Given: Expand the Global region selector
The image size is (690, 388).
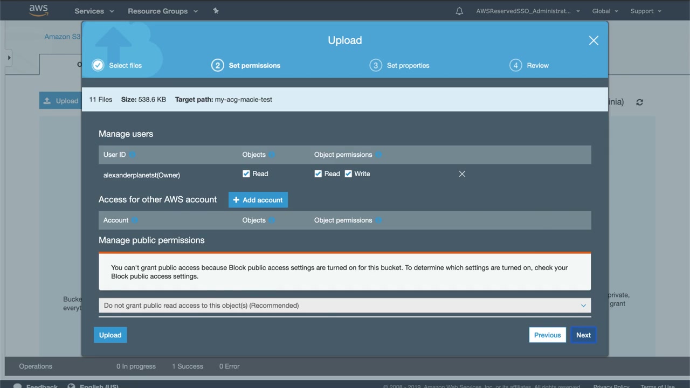Looking at the screenshot, I should [x=605, y=11].
